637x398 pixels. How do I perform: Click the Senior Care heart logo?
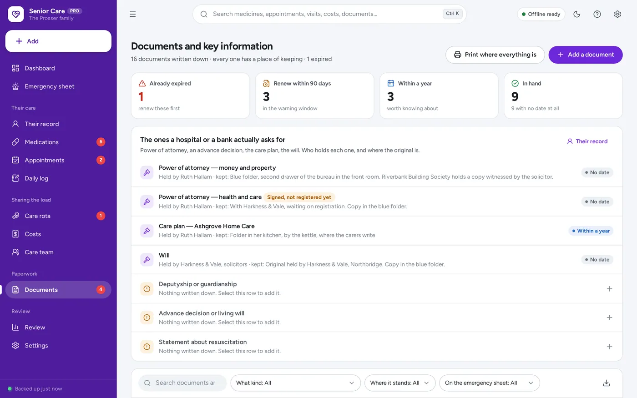(16, 14)
